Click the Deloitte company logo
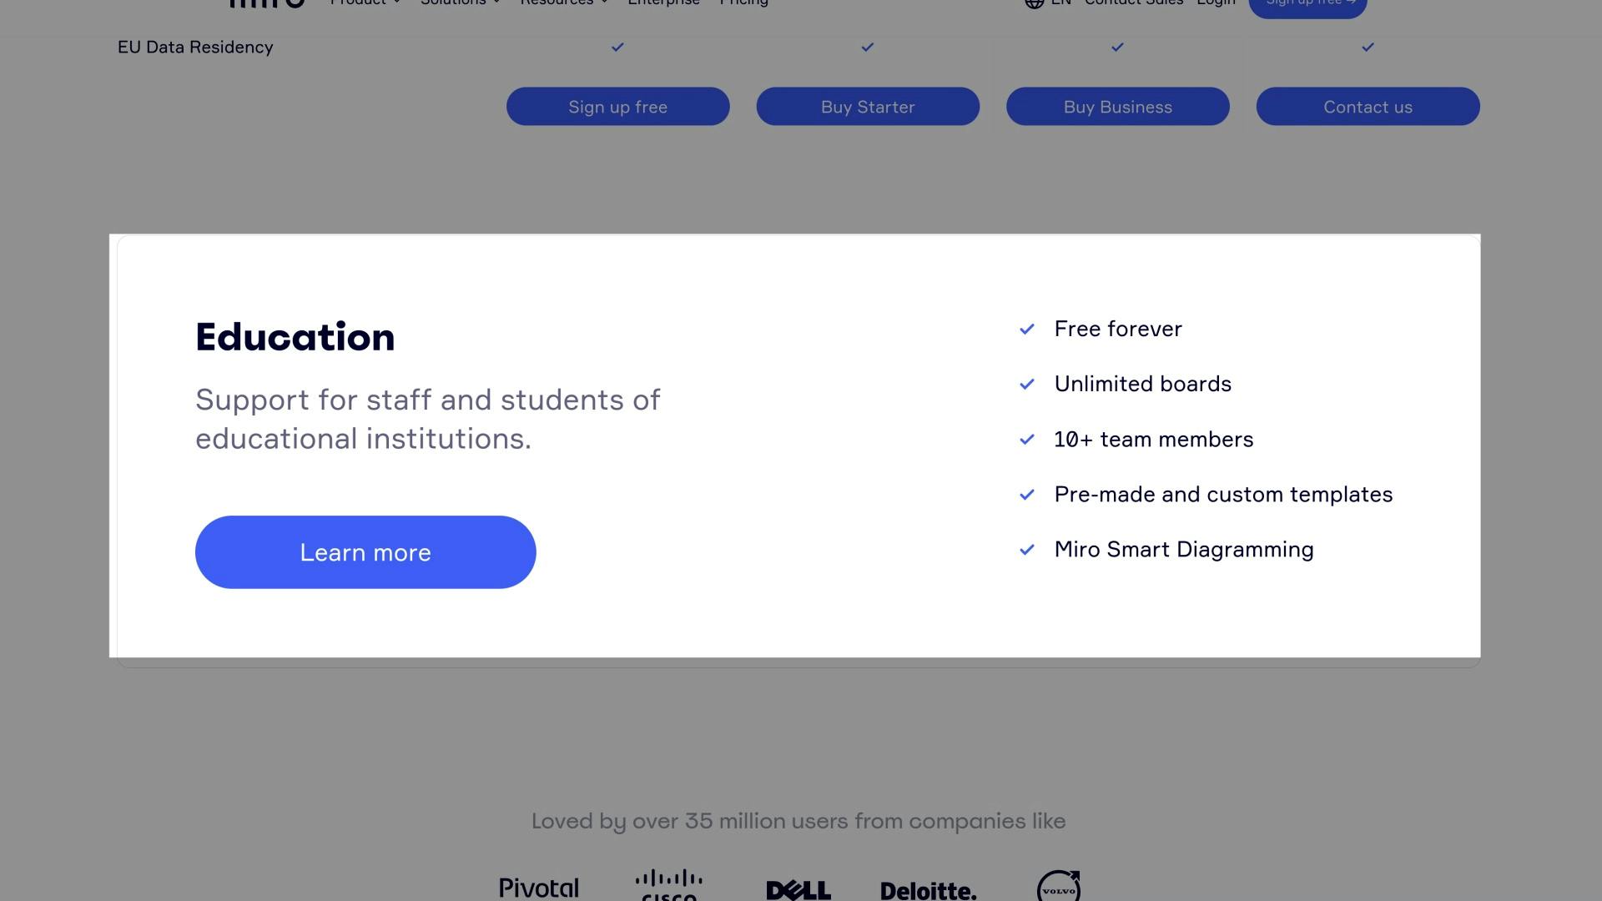The width and height of the screenshot is (1602, 901). click(928, 889)
